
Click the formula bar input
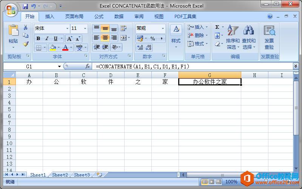pos(193,67)
